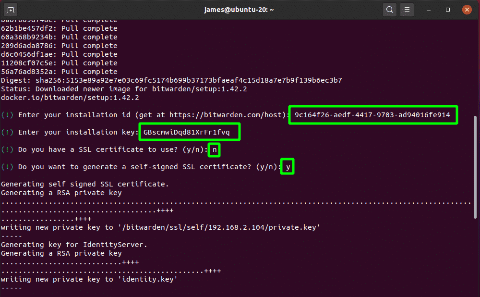Maximize the terminal window
This screenshot has width=480, height=297.
point(447,10)
